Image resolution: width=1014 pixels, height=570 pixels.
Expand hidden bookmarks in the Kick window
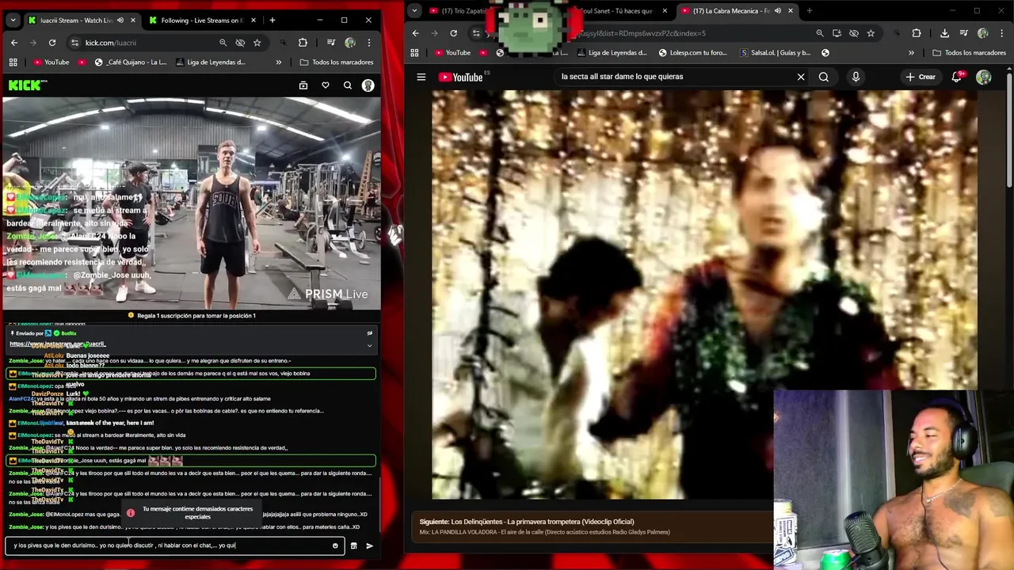tap(278, 62)
